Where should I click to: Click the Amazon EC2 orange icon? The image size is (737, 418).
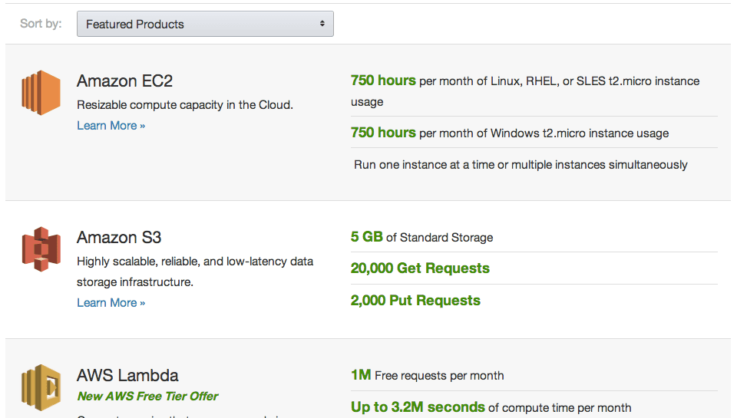point(41,93)
